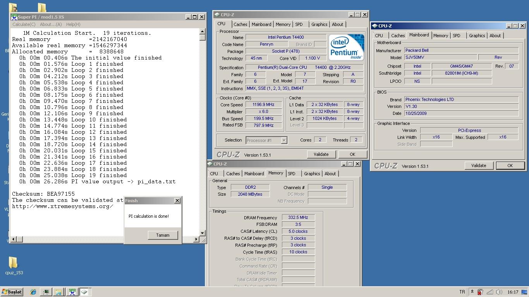
Task: Click the CPU-Z icon in the Mainboard window title
Action: [375, 26]
